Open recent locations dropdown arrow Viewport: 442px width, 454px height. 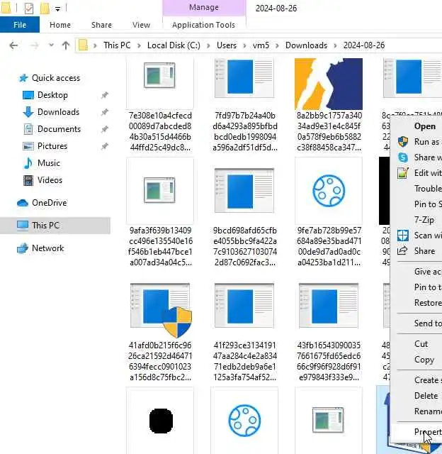click(51, 45)
